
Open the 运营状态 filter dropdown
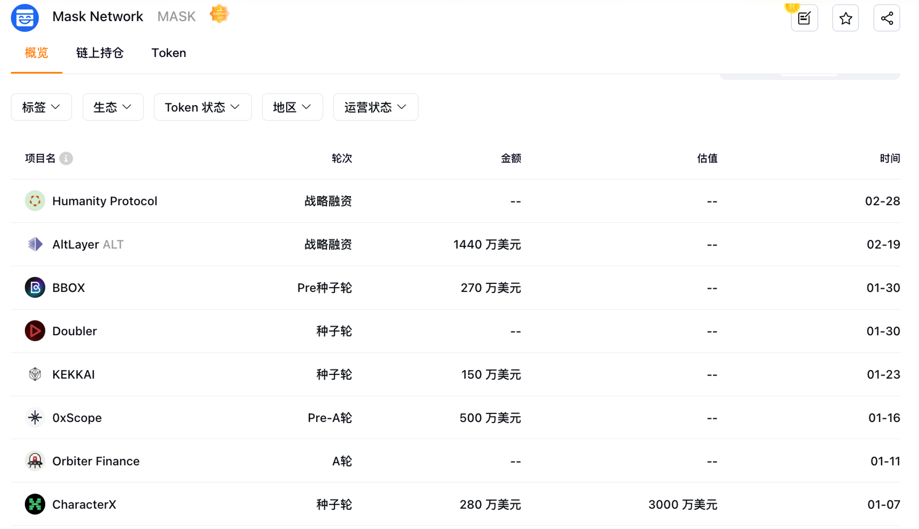click(376, 107)
